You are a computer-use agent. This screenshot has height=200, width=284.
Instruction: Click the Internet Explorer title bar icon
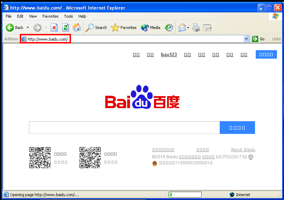pos(6,8)
